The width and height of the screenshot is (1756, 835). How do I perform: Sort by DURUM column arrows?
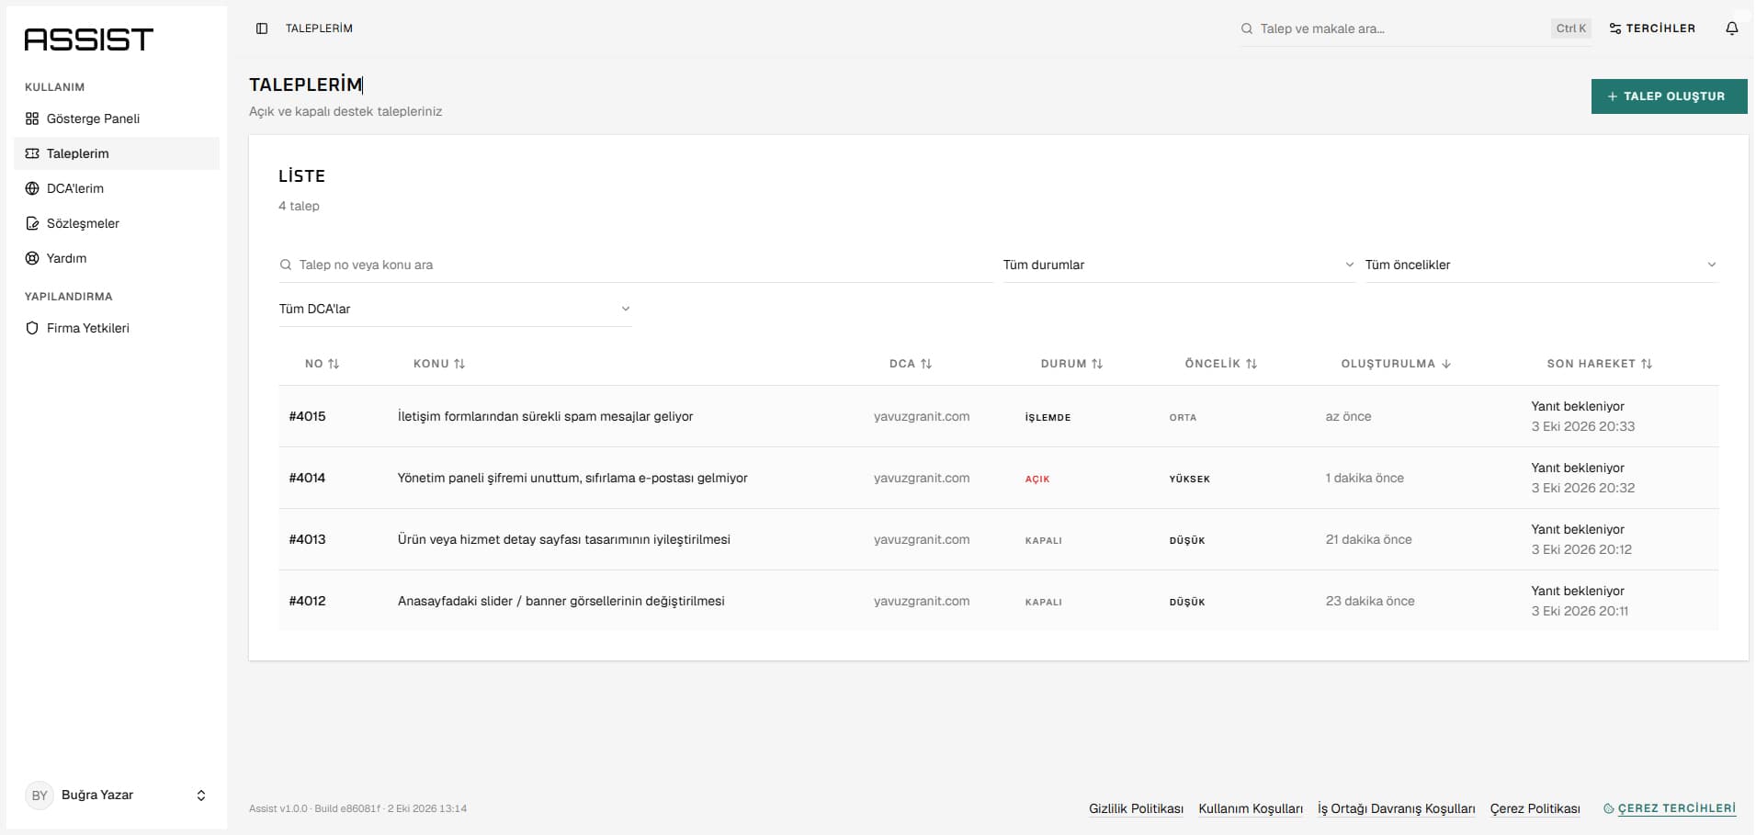1097,364
